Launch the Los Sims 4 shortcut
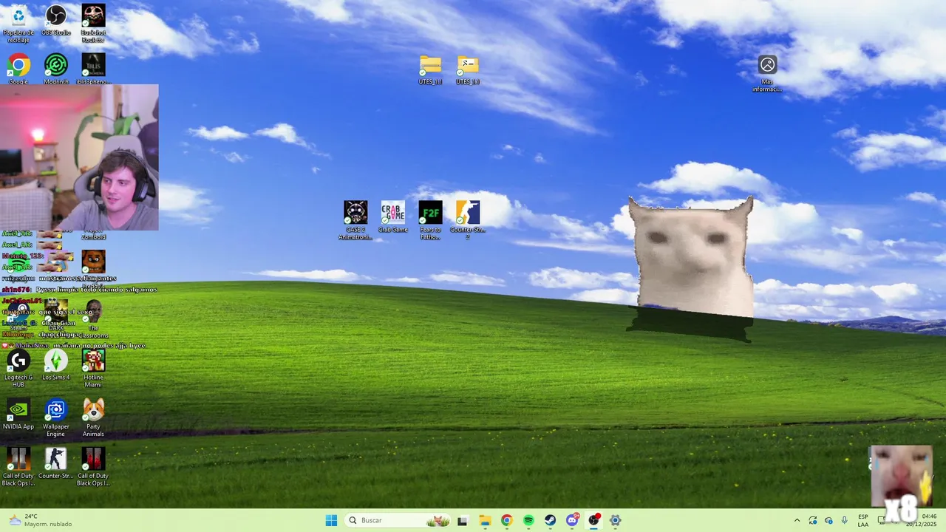The height and width of the screenshot is (532, 946). coord(56,364)
